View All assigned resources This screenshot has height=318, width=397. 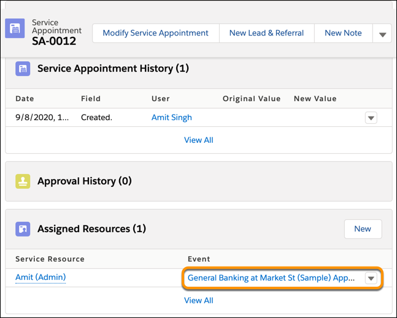[x=199, y=301]
